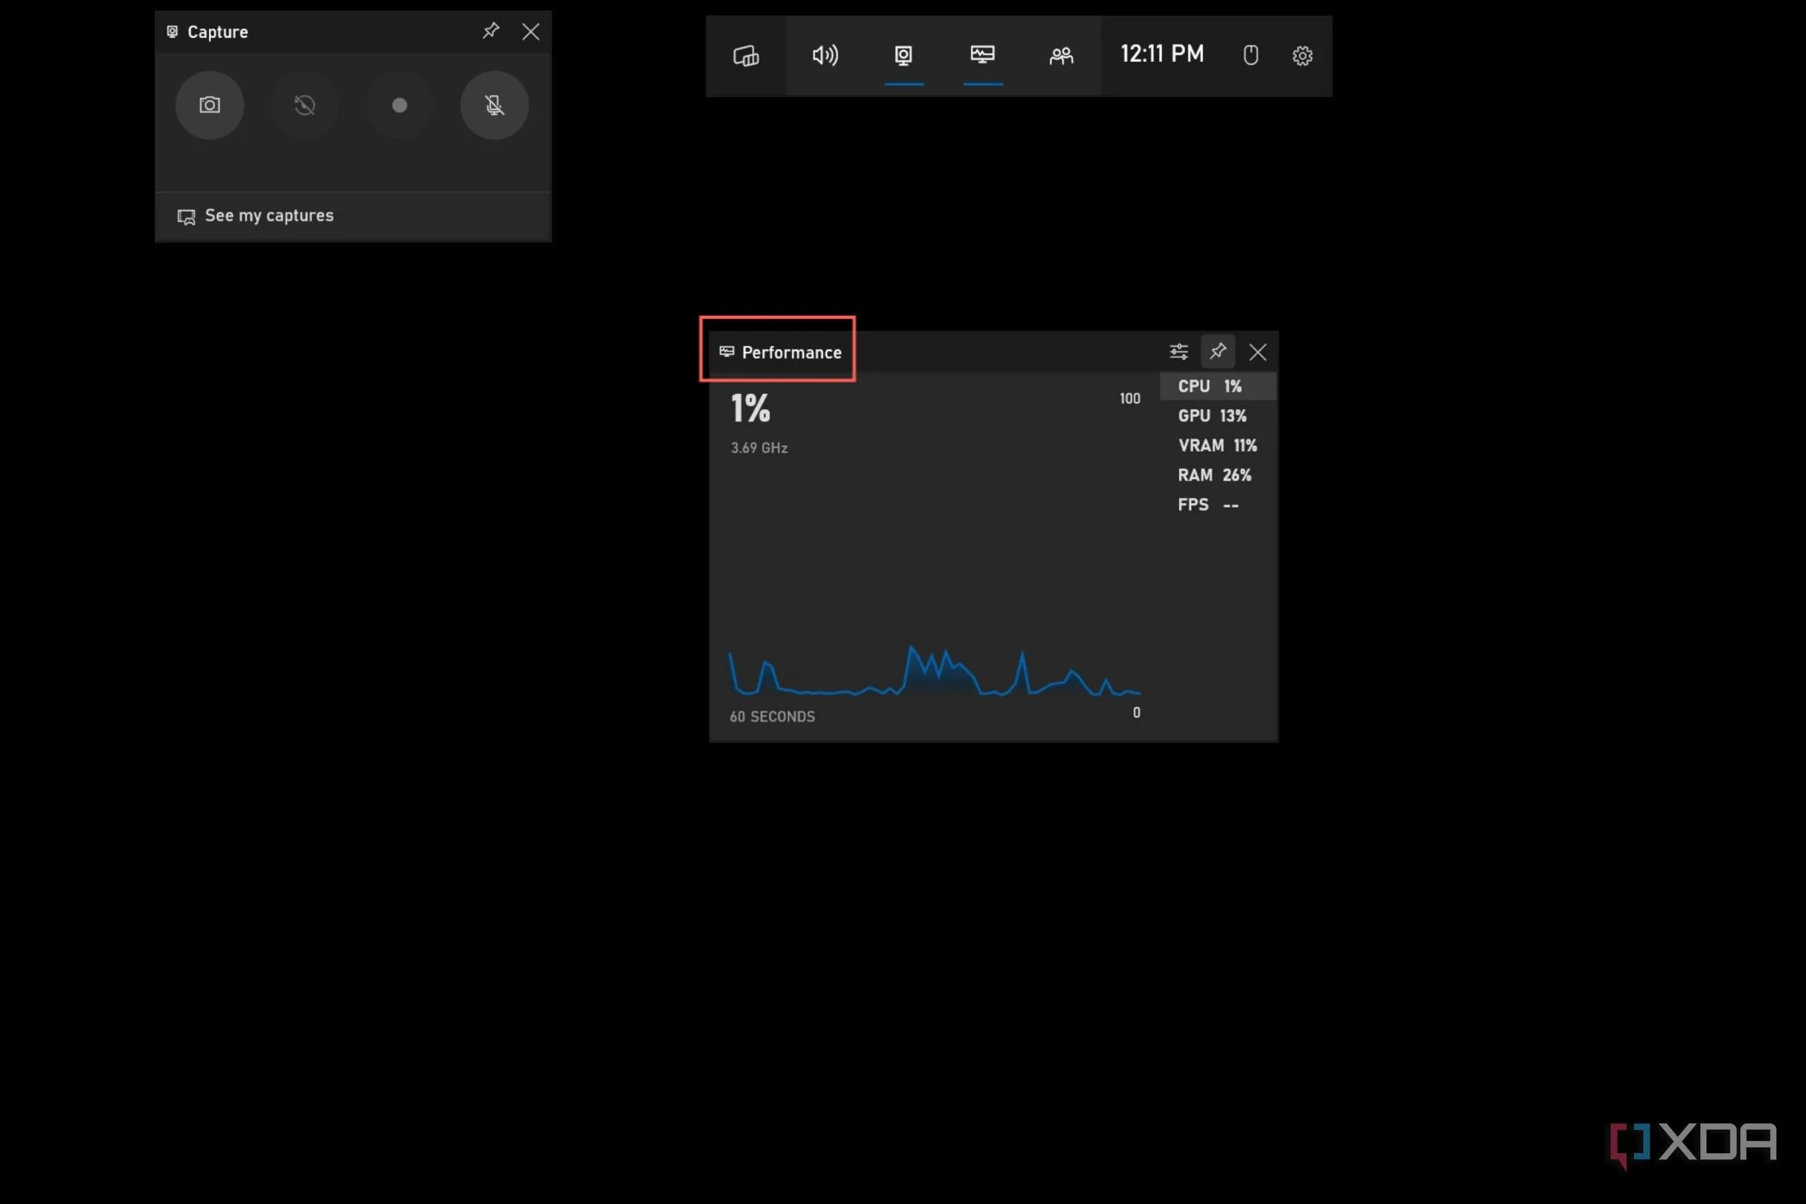Image resolution: width=1806 pixels, height=1204 pixels.
Task: Click the mouse click-through icon
Action: 1250,56
